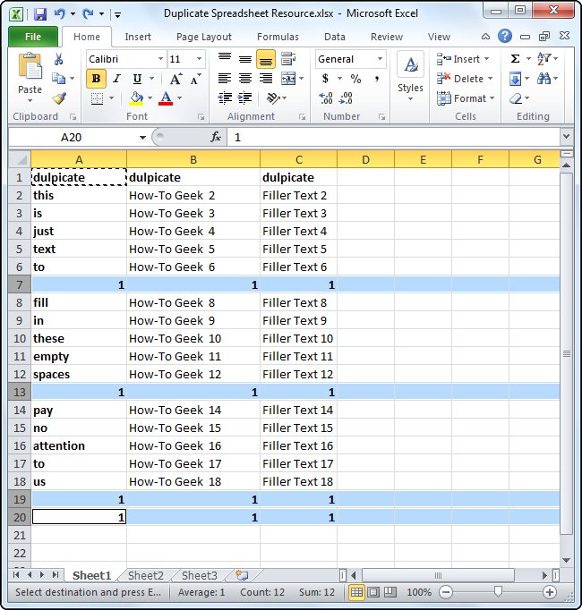
Task: Open the Delete cells dropdown arrow
Action: [x=490, y=79]
